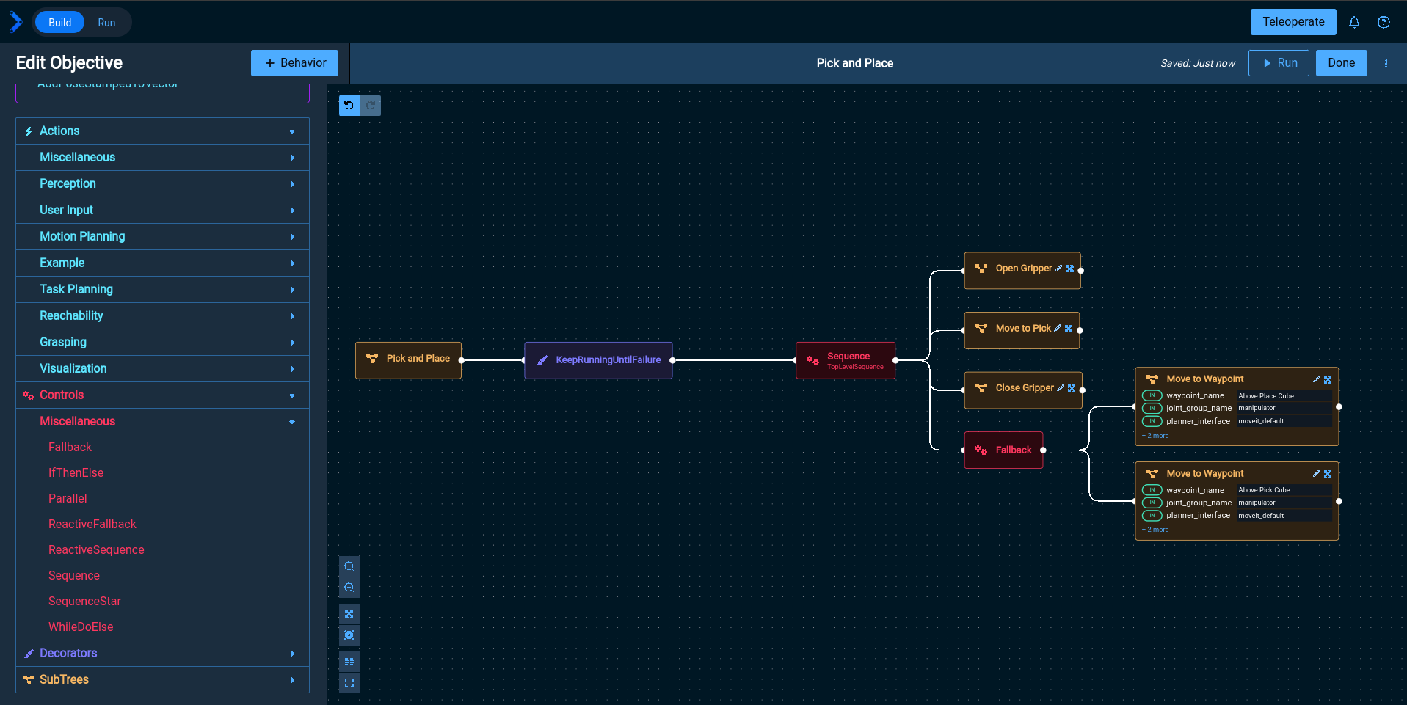The image size is (1407, 705).
Task: Click the Above Pick Cube waypoint_name value
Action: 1283,490
